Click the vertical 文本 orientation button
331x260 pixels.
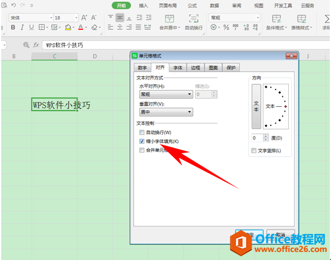256,106
